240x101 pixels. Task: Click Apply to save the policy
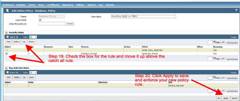(x=226, y=98)
